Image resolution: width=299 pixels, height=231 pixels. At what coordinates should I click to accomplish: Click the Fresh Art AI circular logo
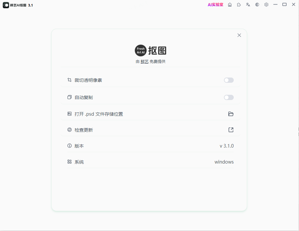click(140, 51)
